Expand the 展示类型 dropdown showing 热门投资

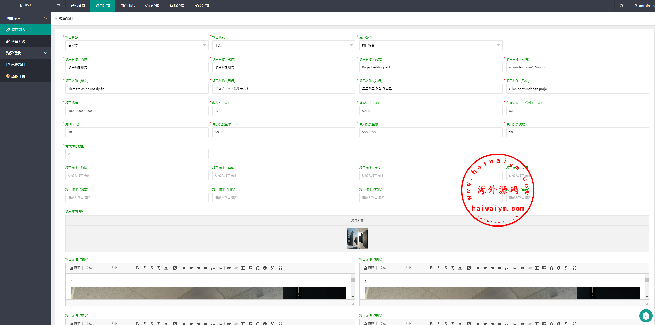point(430,45)
